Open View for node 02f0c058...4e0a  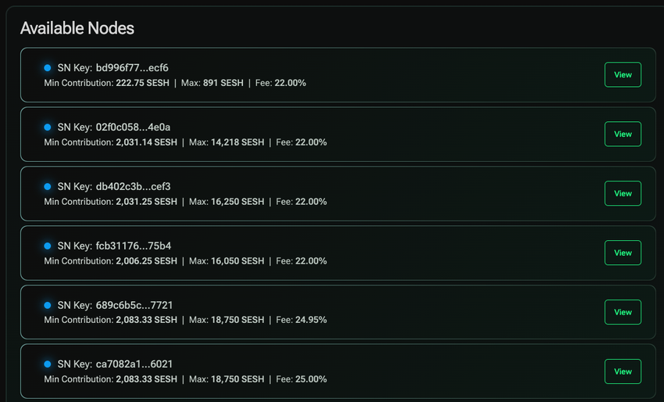pos(623,134)
